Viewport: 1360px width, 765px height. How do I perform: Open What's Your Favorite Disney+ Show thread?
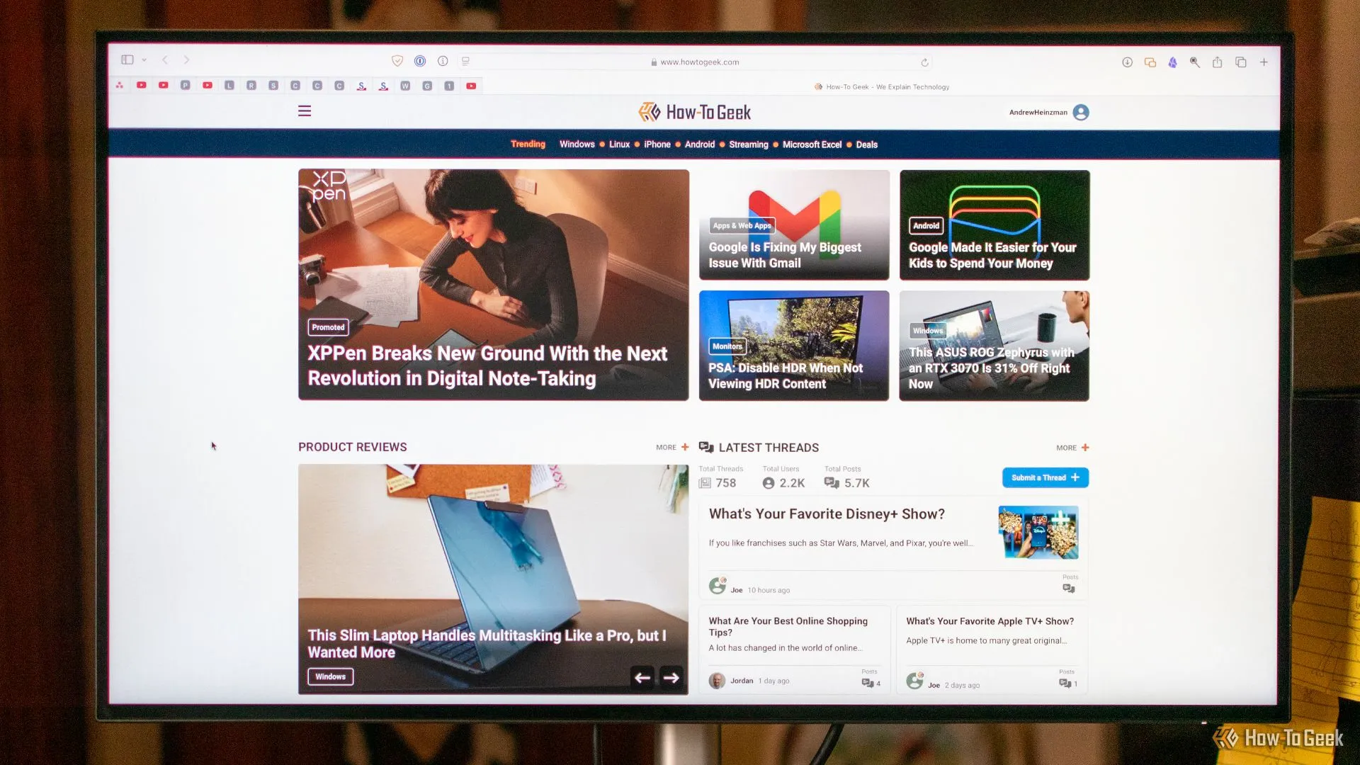(x=827, y=514)
